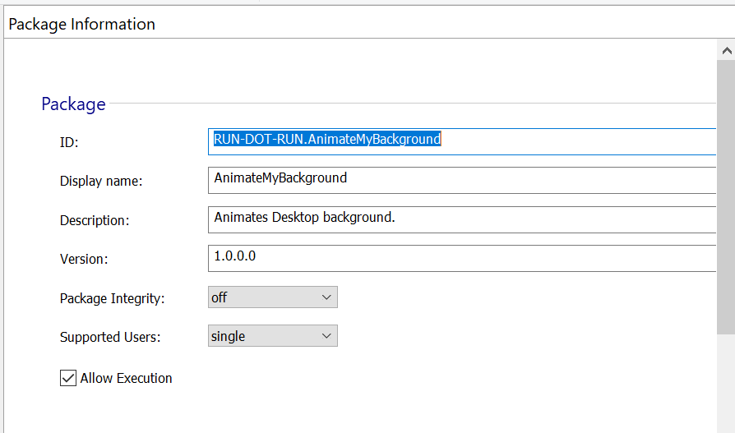The width and height of the screenshot is (735, 433).
Task: Select the Package section heading
Action: pyautogui.click(x=73, y=104)
